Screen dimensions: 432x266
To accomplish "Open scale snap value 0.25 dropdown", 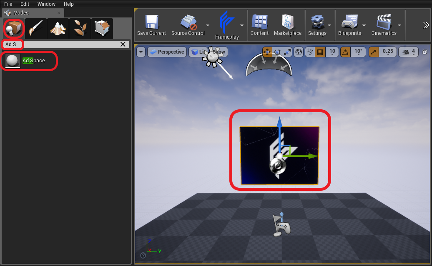I will click(388, 52).
